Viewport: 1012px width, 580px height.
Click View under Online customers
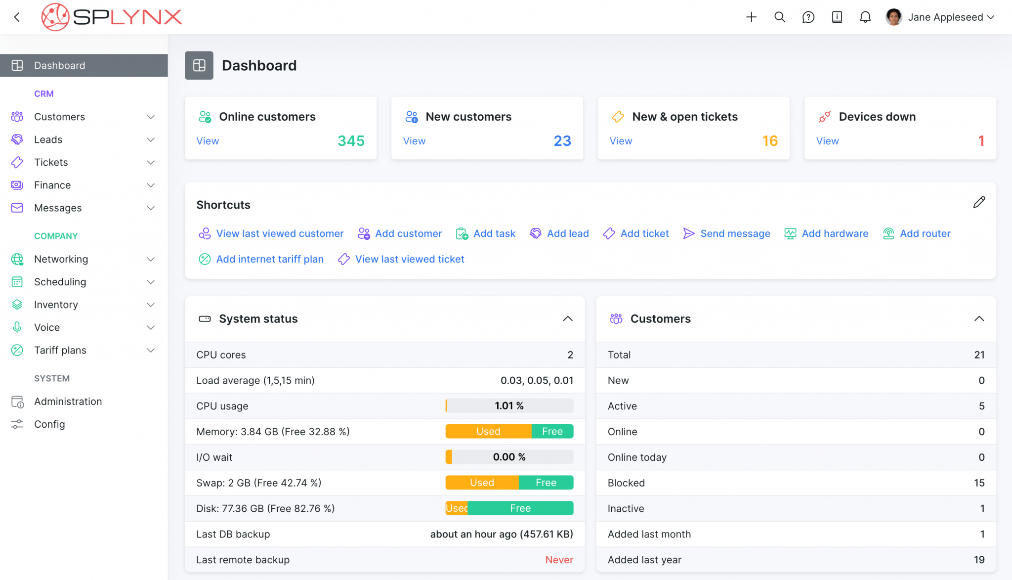pyautogui.click(x=207, y=141)
